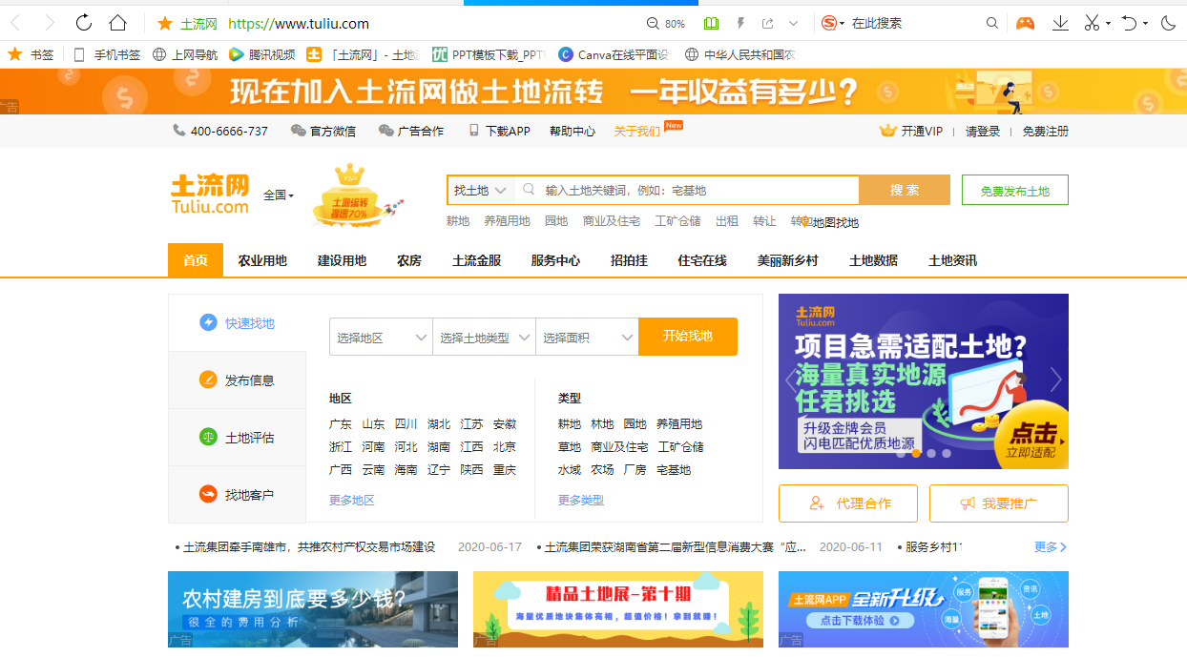The height and width of the screenshot is (657, 1187).
Task: Open the reader mode book icon
Action: click(x=711, y=23)
